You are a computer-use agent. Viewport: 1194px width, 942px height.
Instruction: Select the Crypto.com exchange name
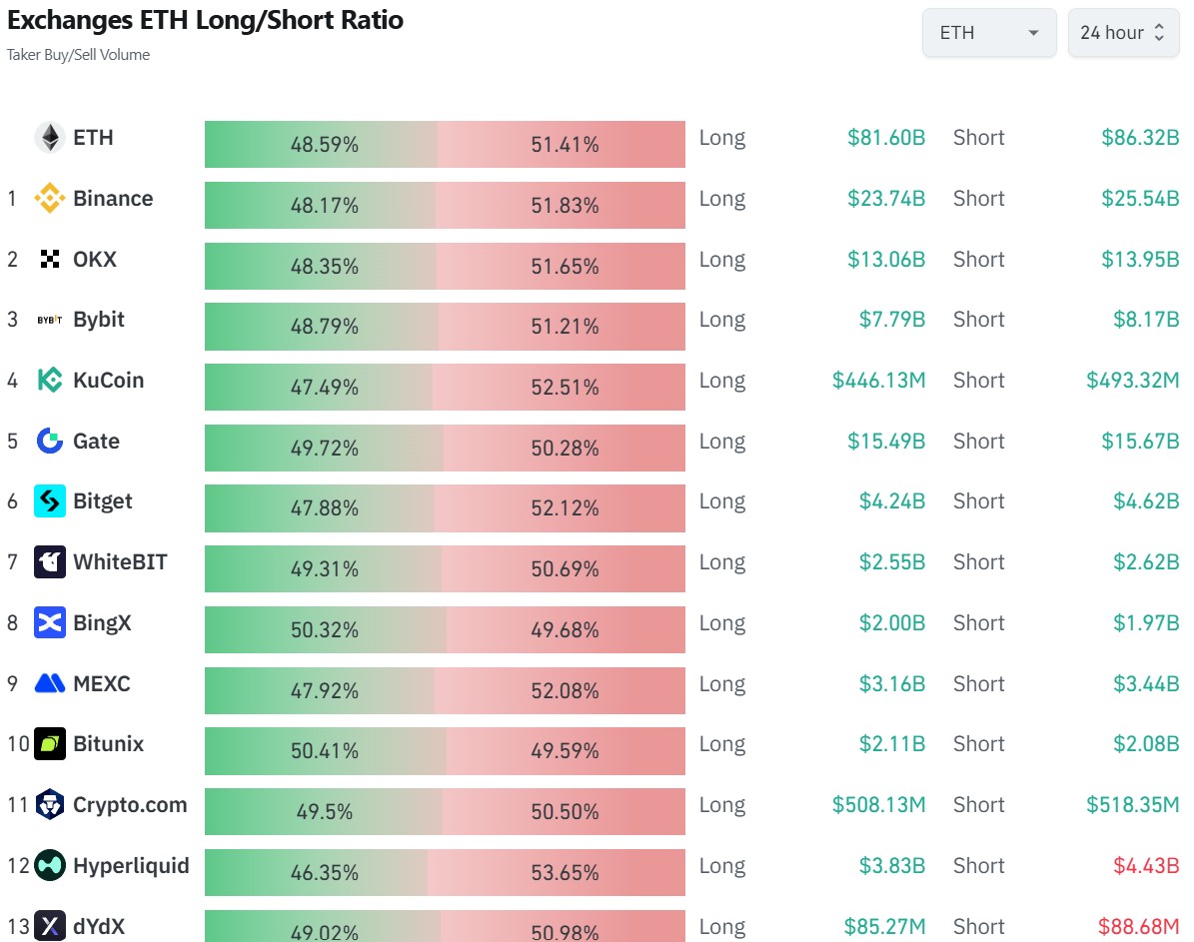[129, 805]
